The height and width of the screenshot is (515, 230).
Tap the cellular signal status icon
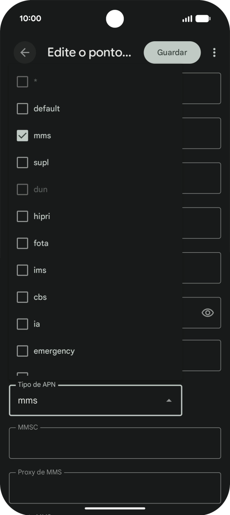pos(187,19)
